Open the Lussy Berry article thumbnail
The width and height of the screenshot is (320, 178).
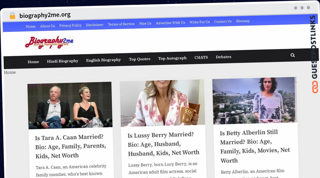click(162, 103)
